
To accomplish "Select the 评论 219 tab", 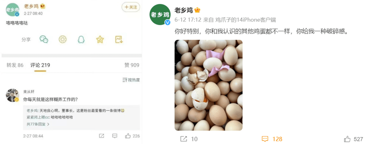I will point(40,65).
